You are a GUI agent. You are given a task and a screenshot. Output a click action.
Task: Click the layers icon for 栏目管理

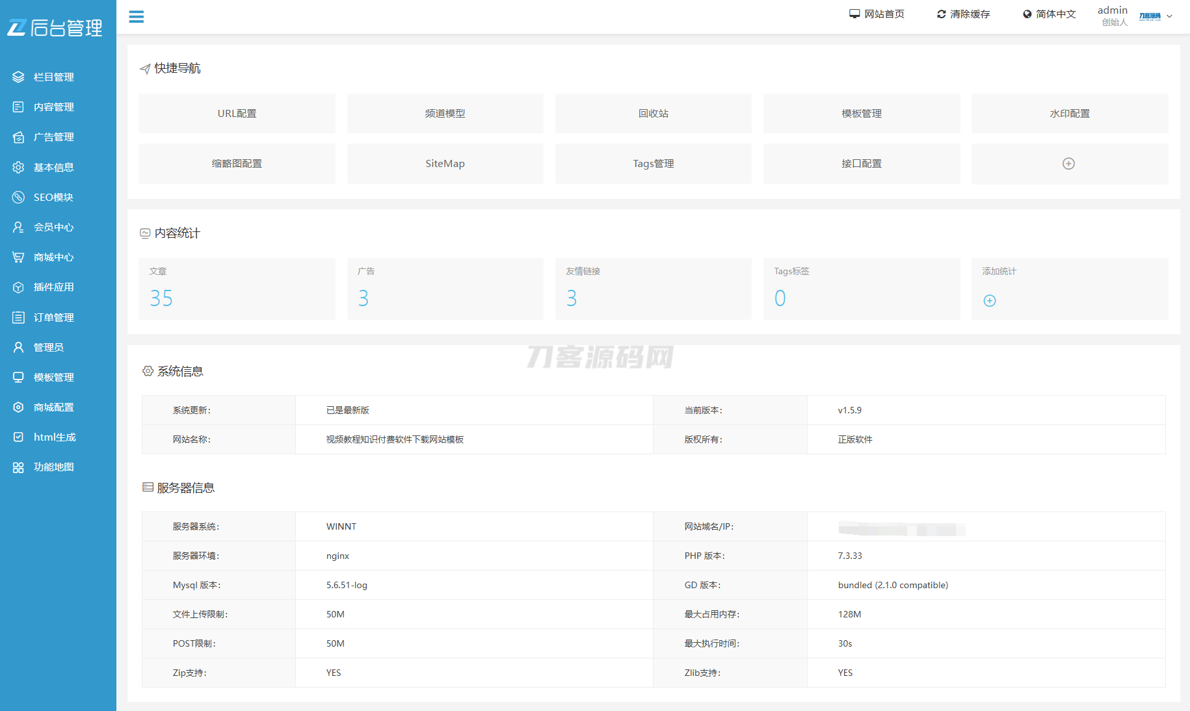click(18, 77)
